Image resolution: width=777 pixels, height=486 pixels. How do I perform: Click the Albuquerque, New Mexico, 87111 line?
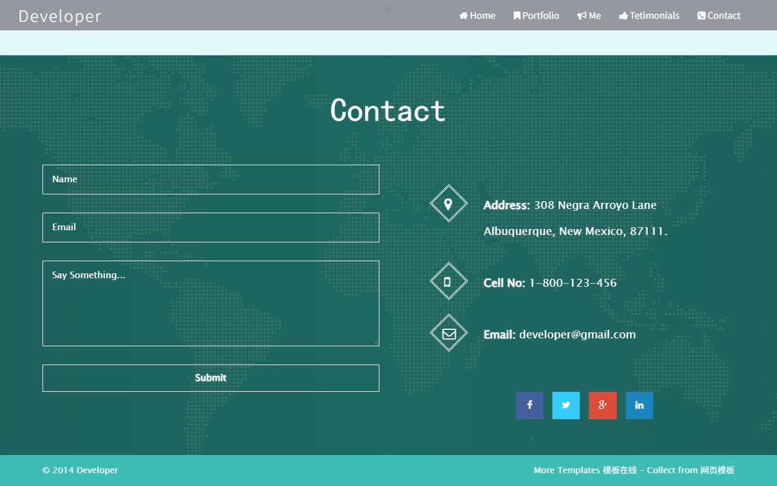[x=575, y=231]
